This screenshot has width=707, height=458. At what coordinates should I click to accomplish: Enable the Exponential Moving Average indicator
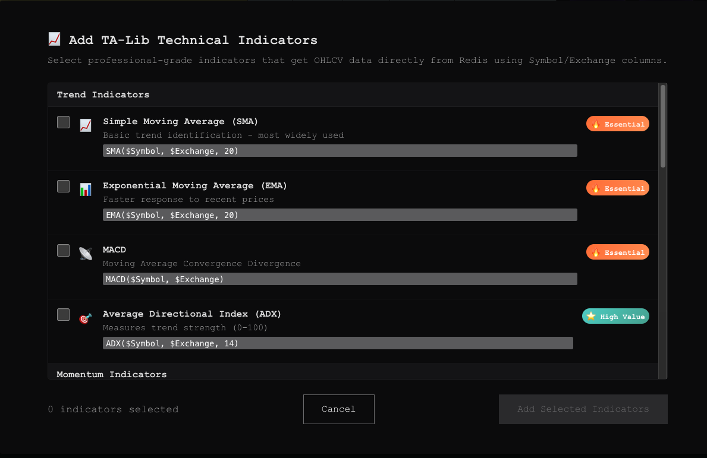63,186
